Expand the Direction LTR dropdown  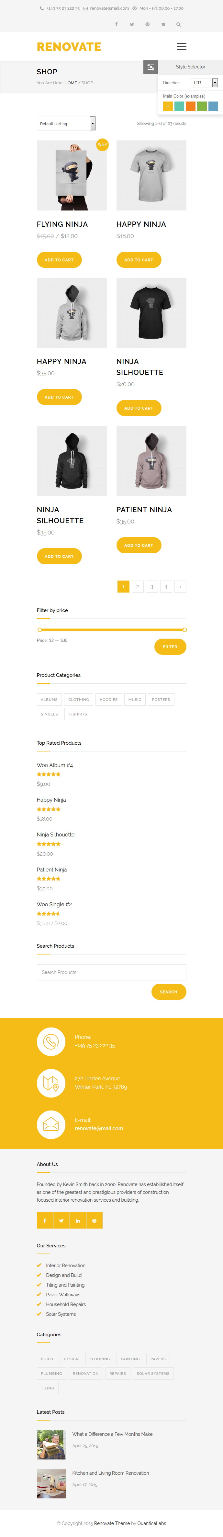point(205,83)
